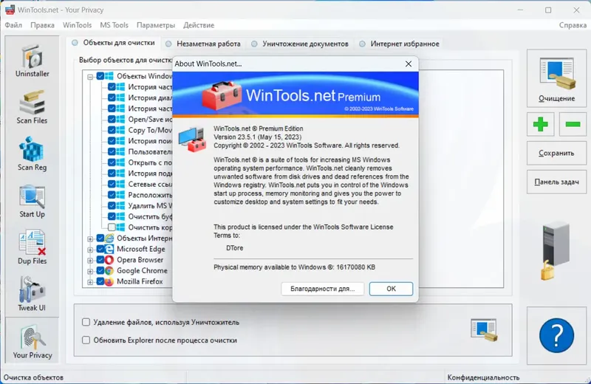This screenshot has width=591, height=384.
Task: Expand the Google Chrome tree node
Action: (90, 271)
